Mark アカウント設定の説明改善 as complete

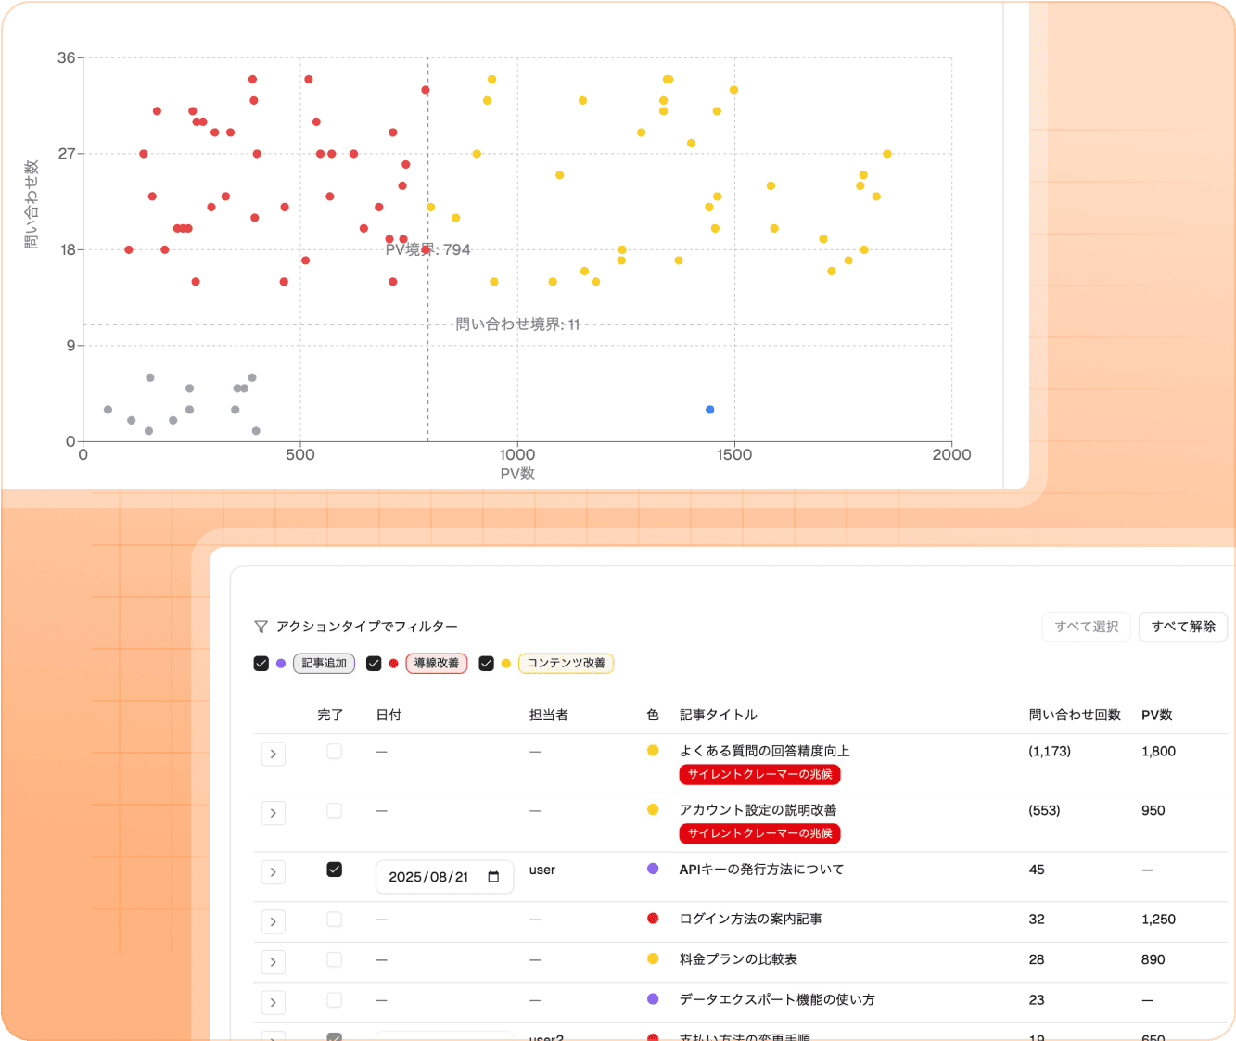click(x=335, y=811)
